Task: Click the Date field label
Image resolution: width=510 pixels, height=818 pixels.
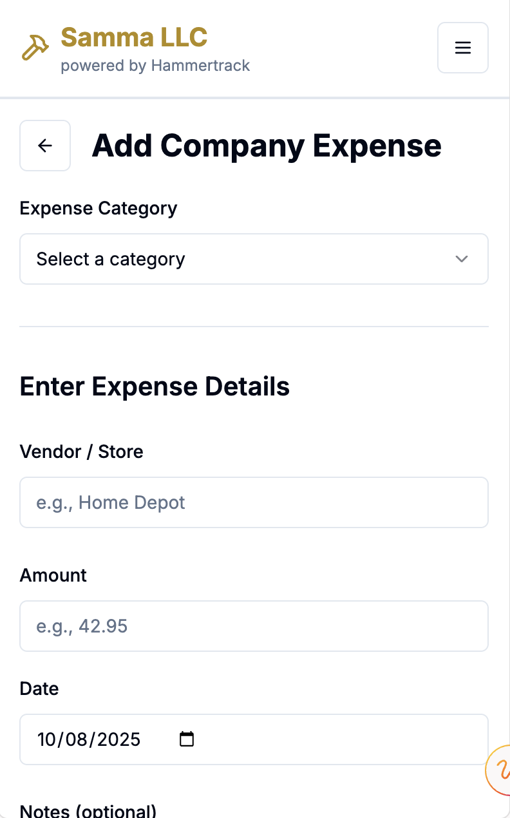Action: click(39, 689)
